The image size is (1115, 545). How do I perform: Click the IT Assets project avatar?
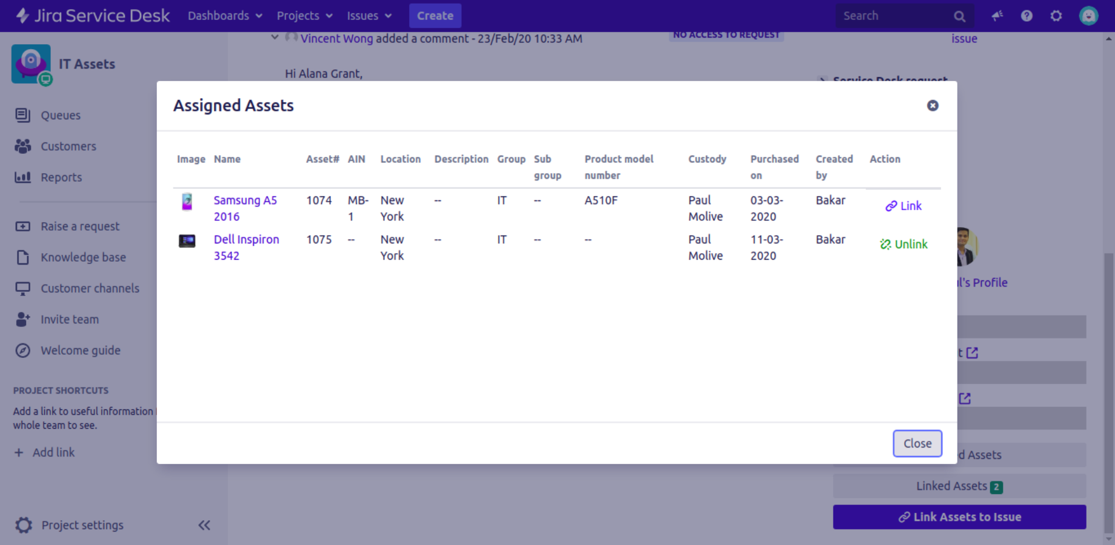[31, 64]
